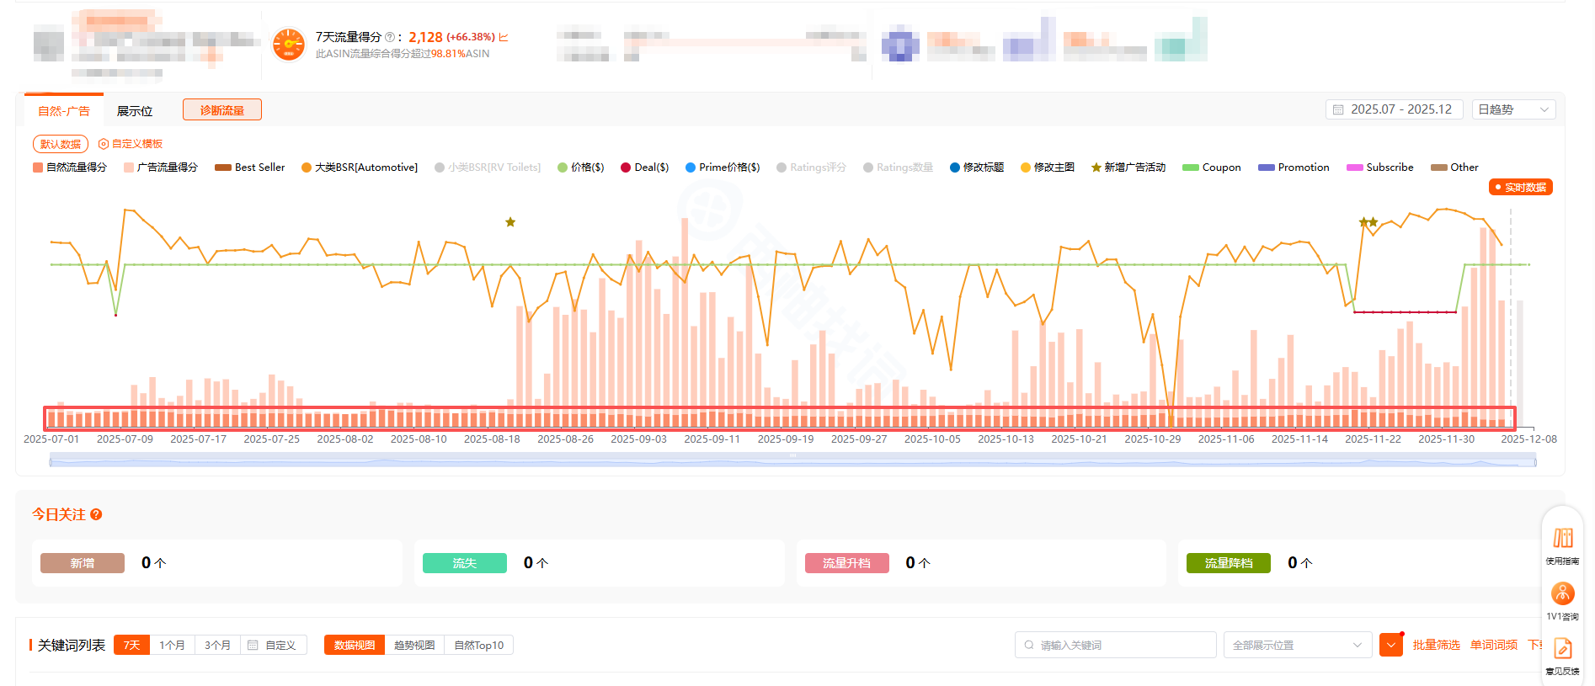The height and width of the screenshot is (686, 1595).
Task: Click the traffic score gauge icon
Action: [289, 45]
